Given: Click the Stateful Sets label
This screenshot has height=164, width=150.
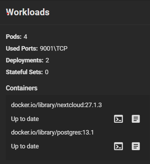Looking at the screenshot, I should tap(24, 72).
